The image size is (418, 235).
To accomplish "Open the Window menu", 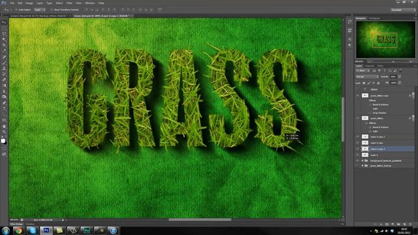I will [90, 3].
